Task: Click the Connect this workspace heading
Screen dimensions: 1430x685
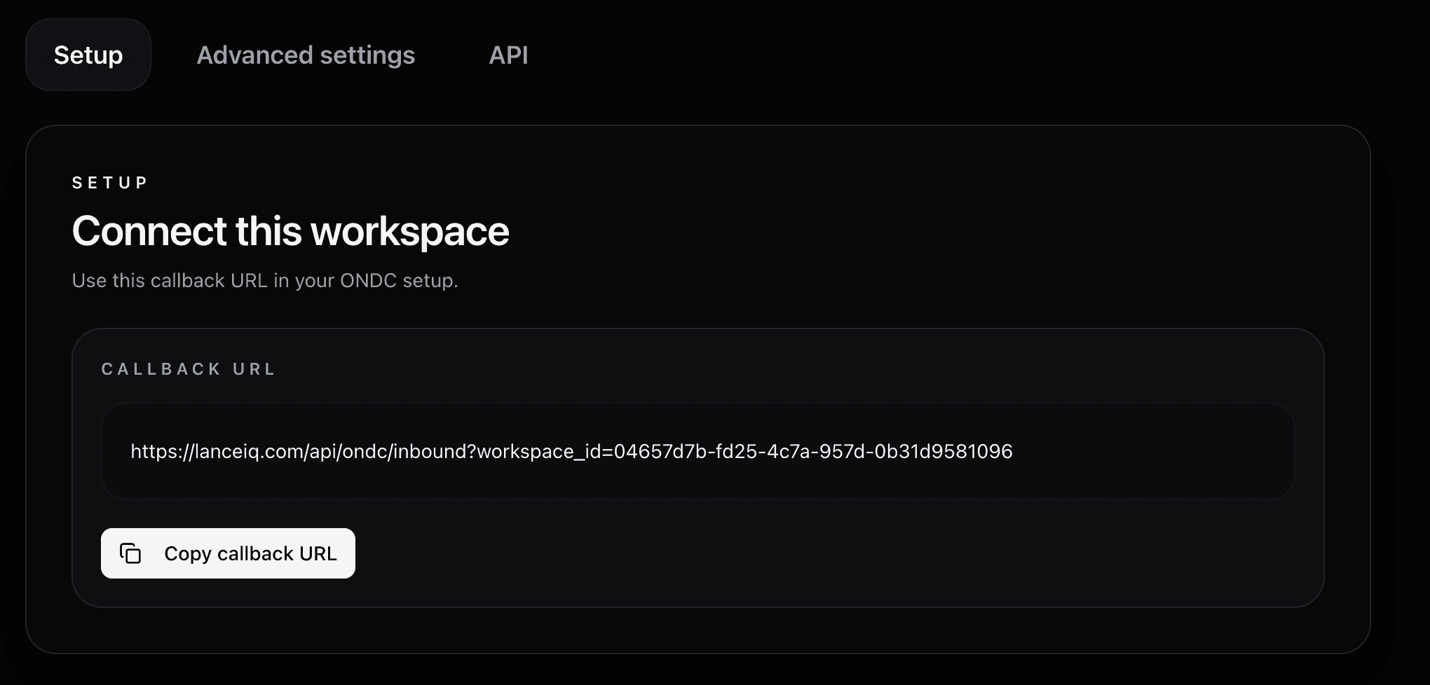Action: 290,230
